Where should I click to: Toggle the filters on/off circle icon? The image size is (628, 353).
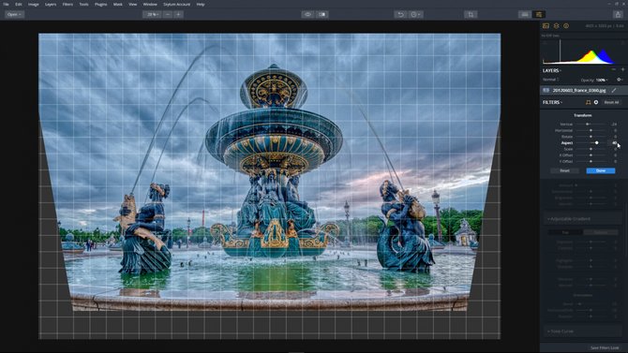[596, 102]
